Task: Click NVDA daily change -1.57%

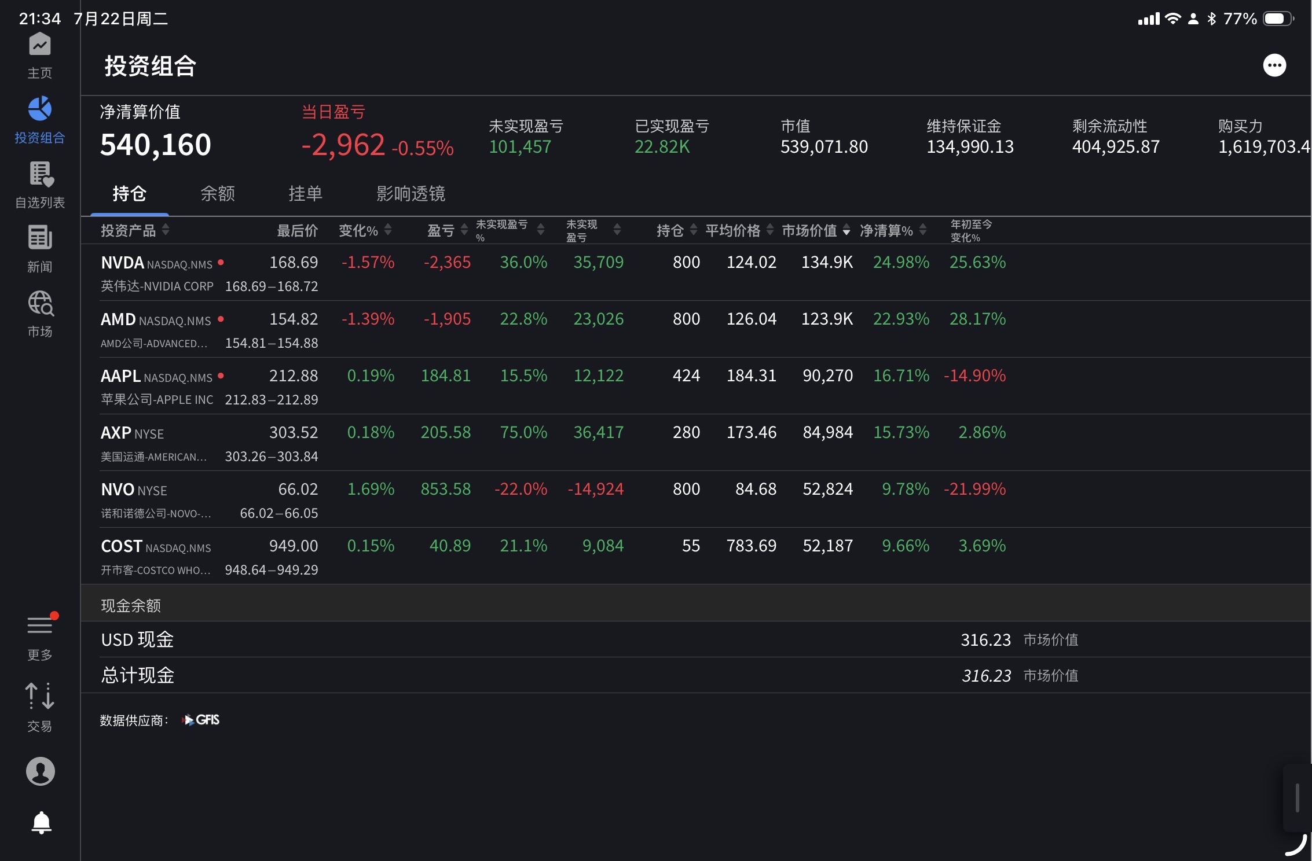Action: (368, 262)
